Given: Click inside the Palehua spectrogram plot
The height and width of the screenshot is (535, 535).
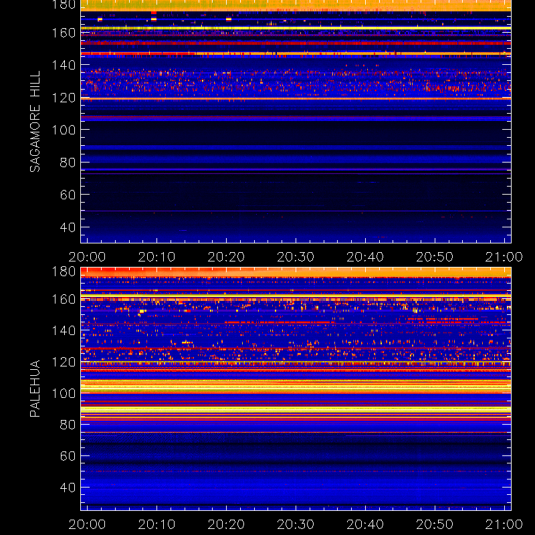Looking at the screenshot, I should [296, 389].
